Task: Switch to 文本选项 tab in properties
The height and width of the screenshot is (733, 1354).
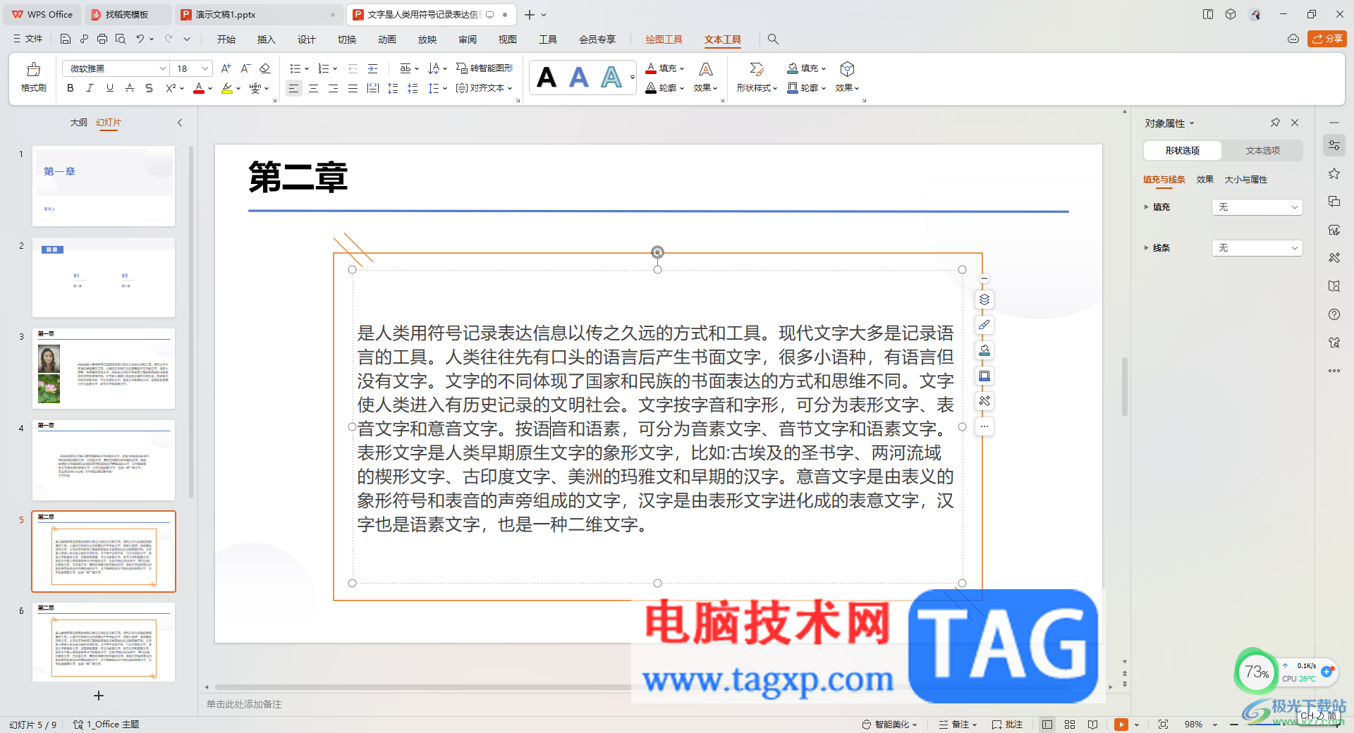Action: pos(1262,151)
